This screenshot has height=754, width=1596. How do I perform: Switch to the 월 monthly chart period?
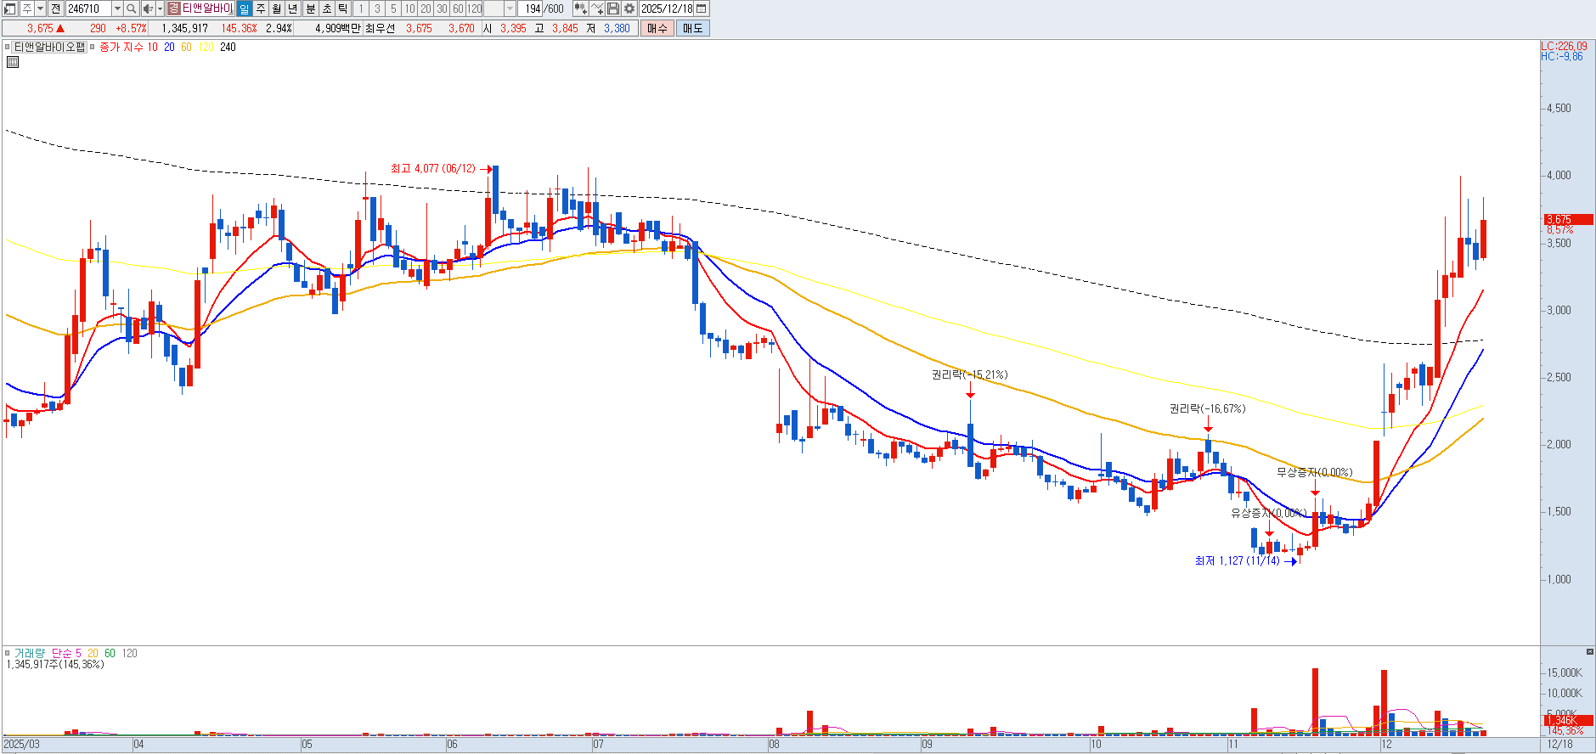(x=277, y=8)
